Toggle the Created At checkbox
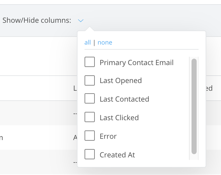 90,154
